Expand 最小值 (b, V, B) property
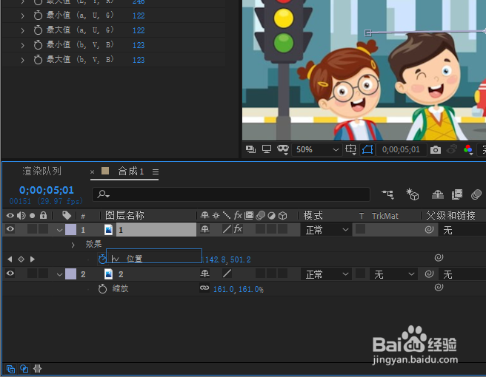 (23, 46)
